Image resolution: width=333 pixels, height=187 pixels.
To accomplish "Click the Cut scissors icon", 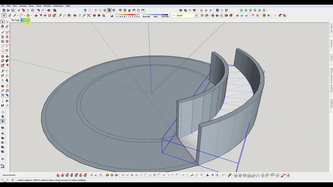I will tap(19, 10).
